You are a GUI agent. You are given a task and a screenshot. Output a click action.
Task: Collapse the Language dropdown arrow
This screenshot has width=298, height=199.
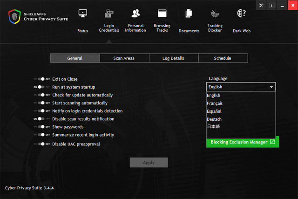tap(271, 87)
